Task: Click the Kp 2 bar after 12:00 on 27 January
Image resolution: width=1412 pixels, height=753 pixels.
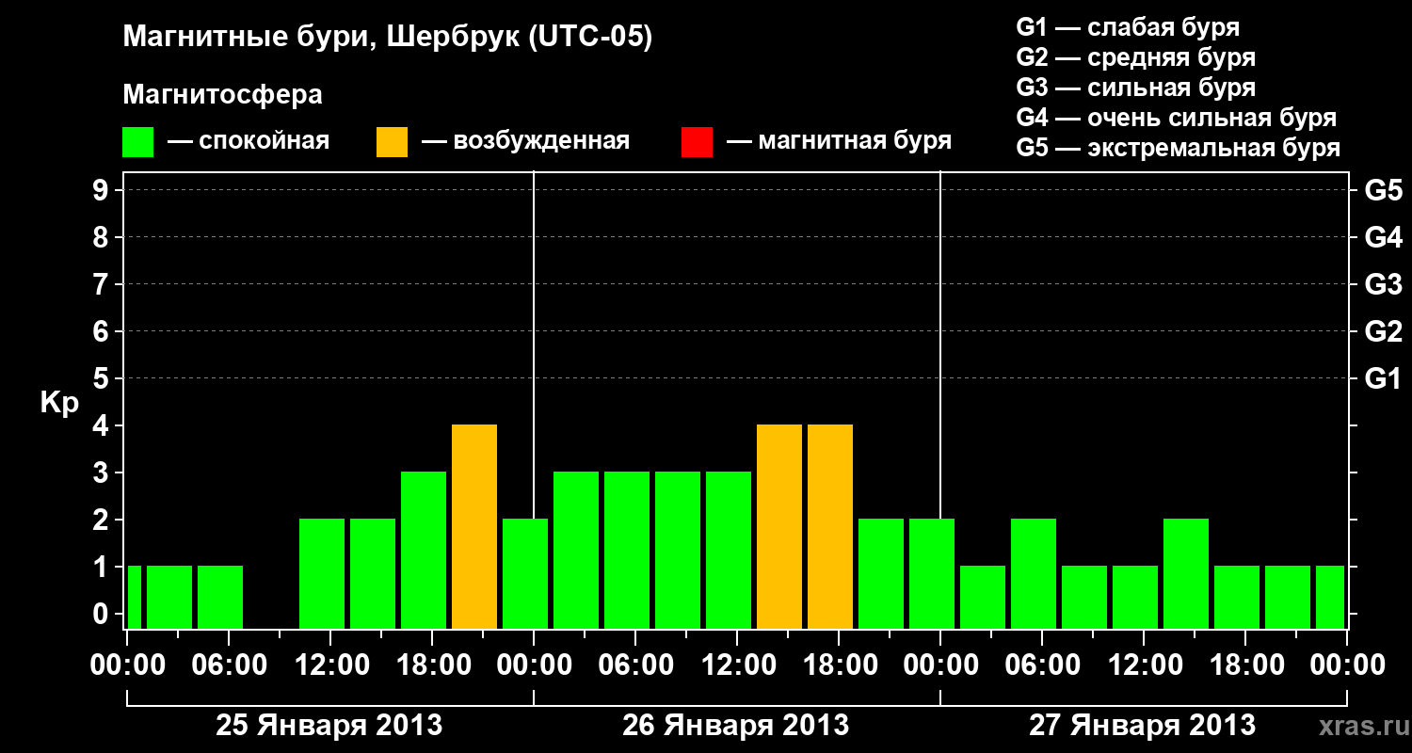Action: 1186,573
